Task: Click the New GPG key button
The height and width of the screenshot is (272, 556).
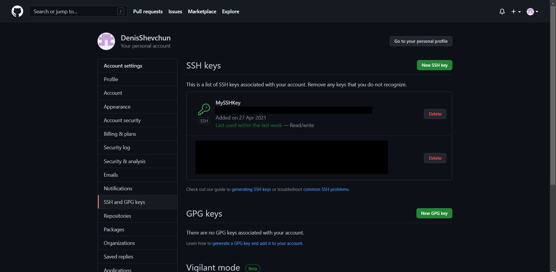Action: click(434, 213)
